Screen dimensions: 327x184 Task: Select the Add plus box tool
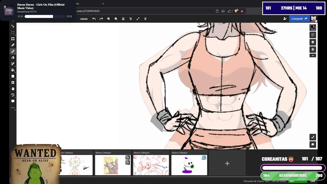point(13,83)
